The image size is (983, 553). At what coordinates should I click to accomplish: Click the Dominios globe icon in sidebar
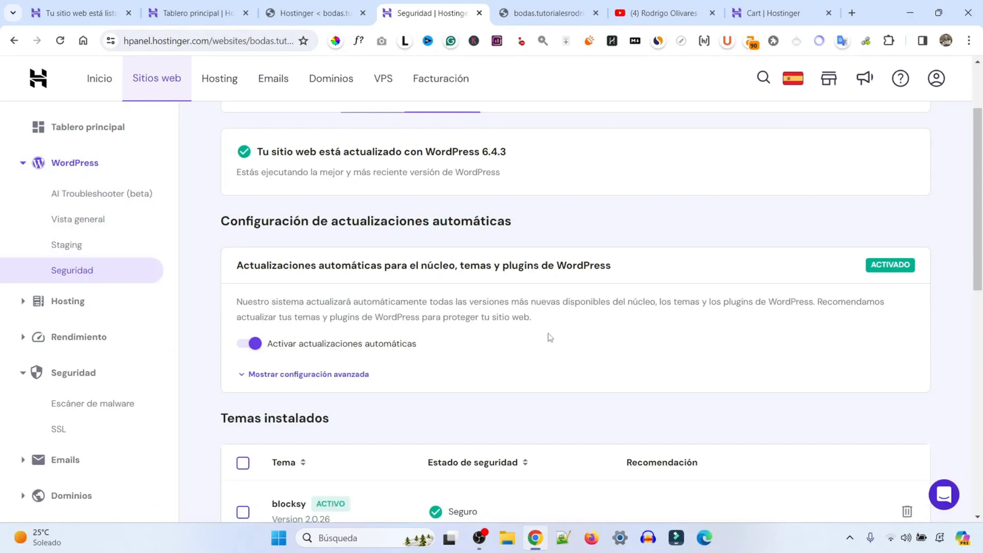38,495
